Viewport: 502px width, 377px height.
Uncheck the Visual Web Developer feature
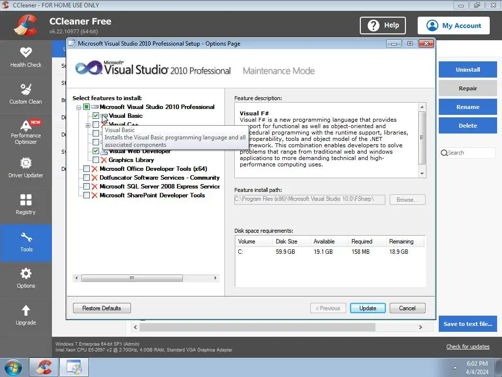pos(96,151)
